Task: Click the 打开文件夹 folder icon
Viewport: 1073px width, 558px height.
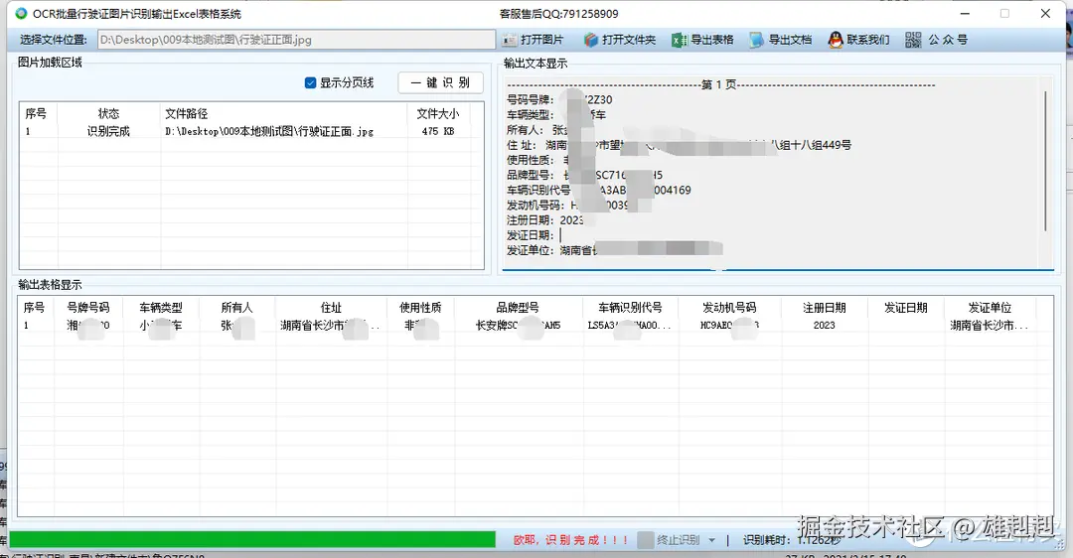Action: click(590, 41)
